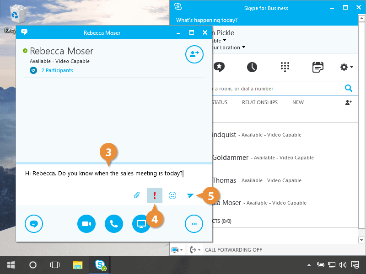Invite more people to the conversation

pos(194,54)
